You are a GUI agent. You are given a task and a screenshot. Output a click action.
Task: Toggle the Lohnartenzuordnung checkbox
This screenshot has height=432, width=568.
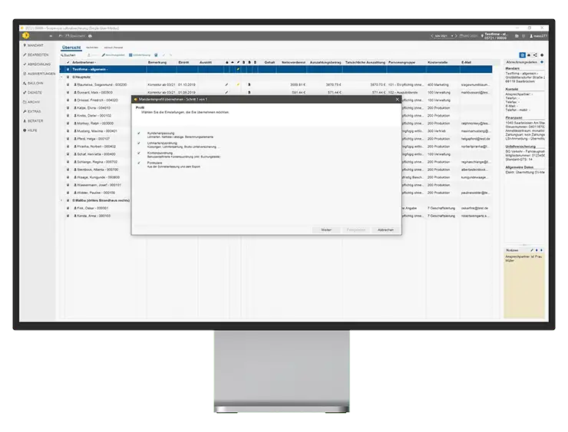click(139, 143)
